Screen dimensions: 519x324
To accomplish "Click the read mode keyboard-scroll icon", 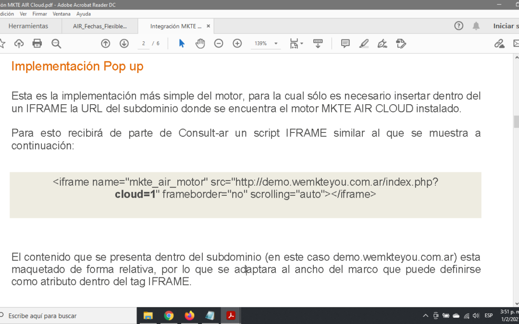I will pos(318,43).
